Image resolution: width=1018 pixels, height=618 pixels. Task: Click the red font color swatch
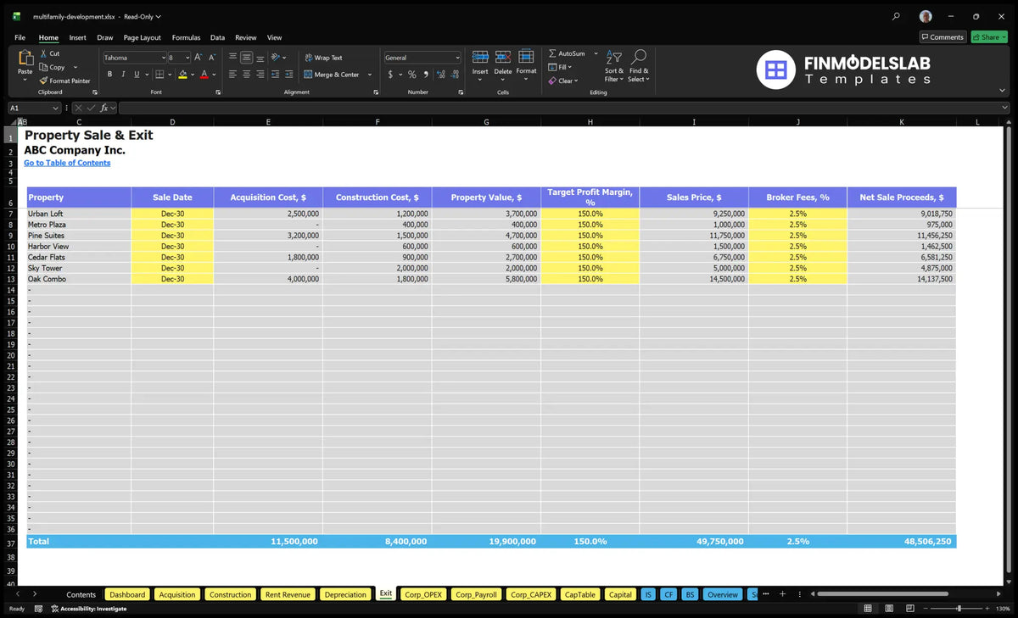[204, 75]
